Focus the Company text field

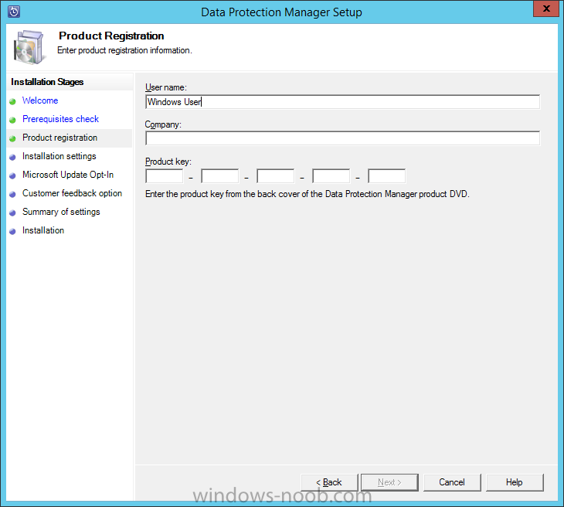point(342,138)
